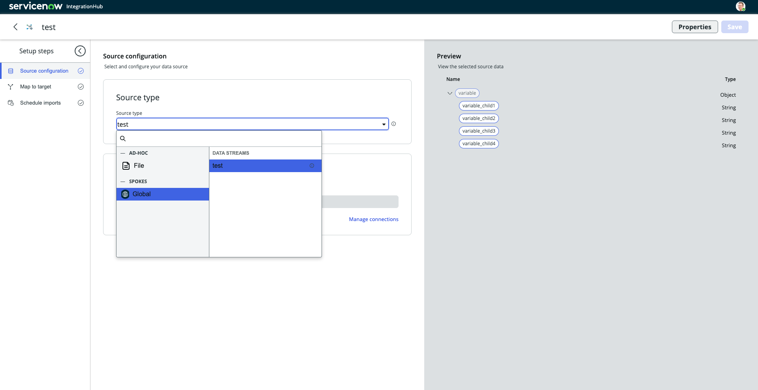Click the String type for variable_child4
758x390 pixels.
point(729,146)
